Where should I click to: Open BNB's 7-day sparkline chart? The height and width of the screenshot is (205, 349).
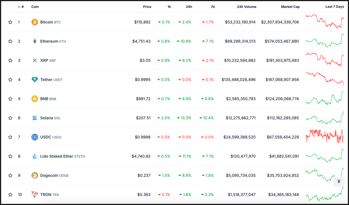click(x=325, y=98)
